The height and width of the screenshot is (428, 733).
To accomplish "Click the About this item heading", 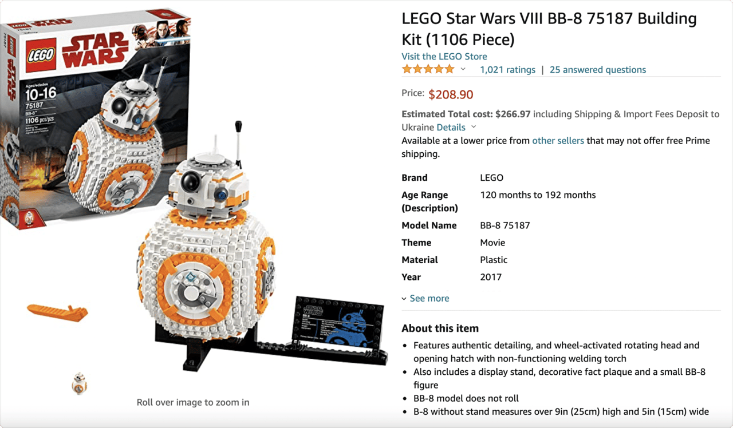I will [x=440, y=328].
